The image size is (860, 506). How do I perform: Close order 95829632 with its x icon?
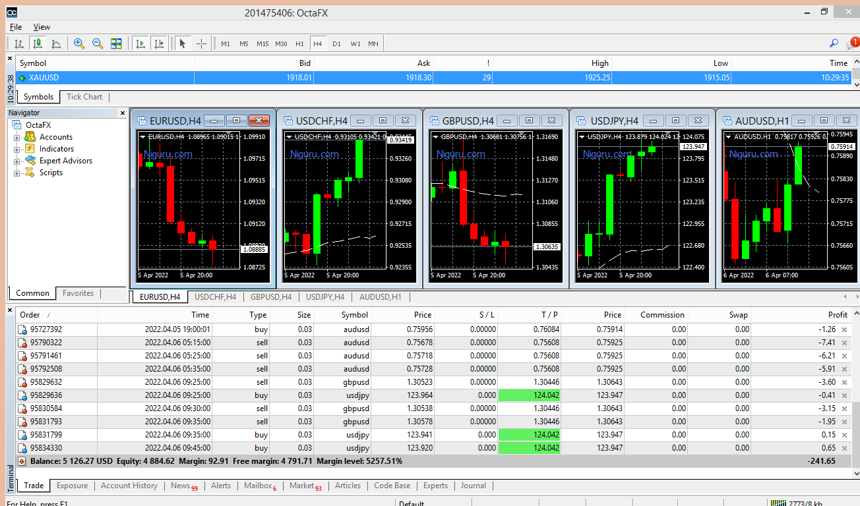844,382
